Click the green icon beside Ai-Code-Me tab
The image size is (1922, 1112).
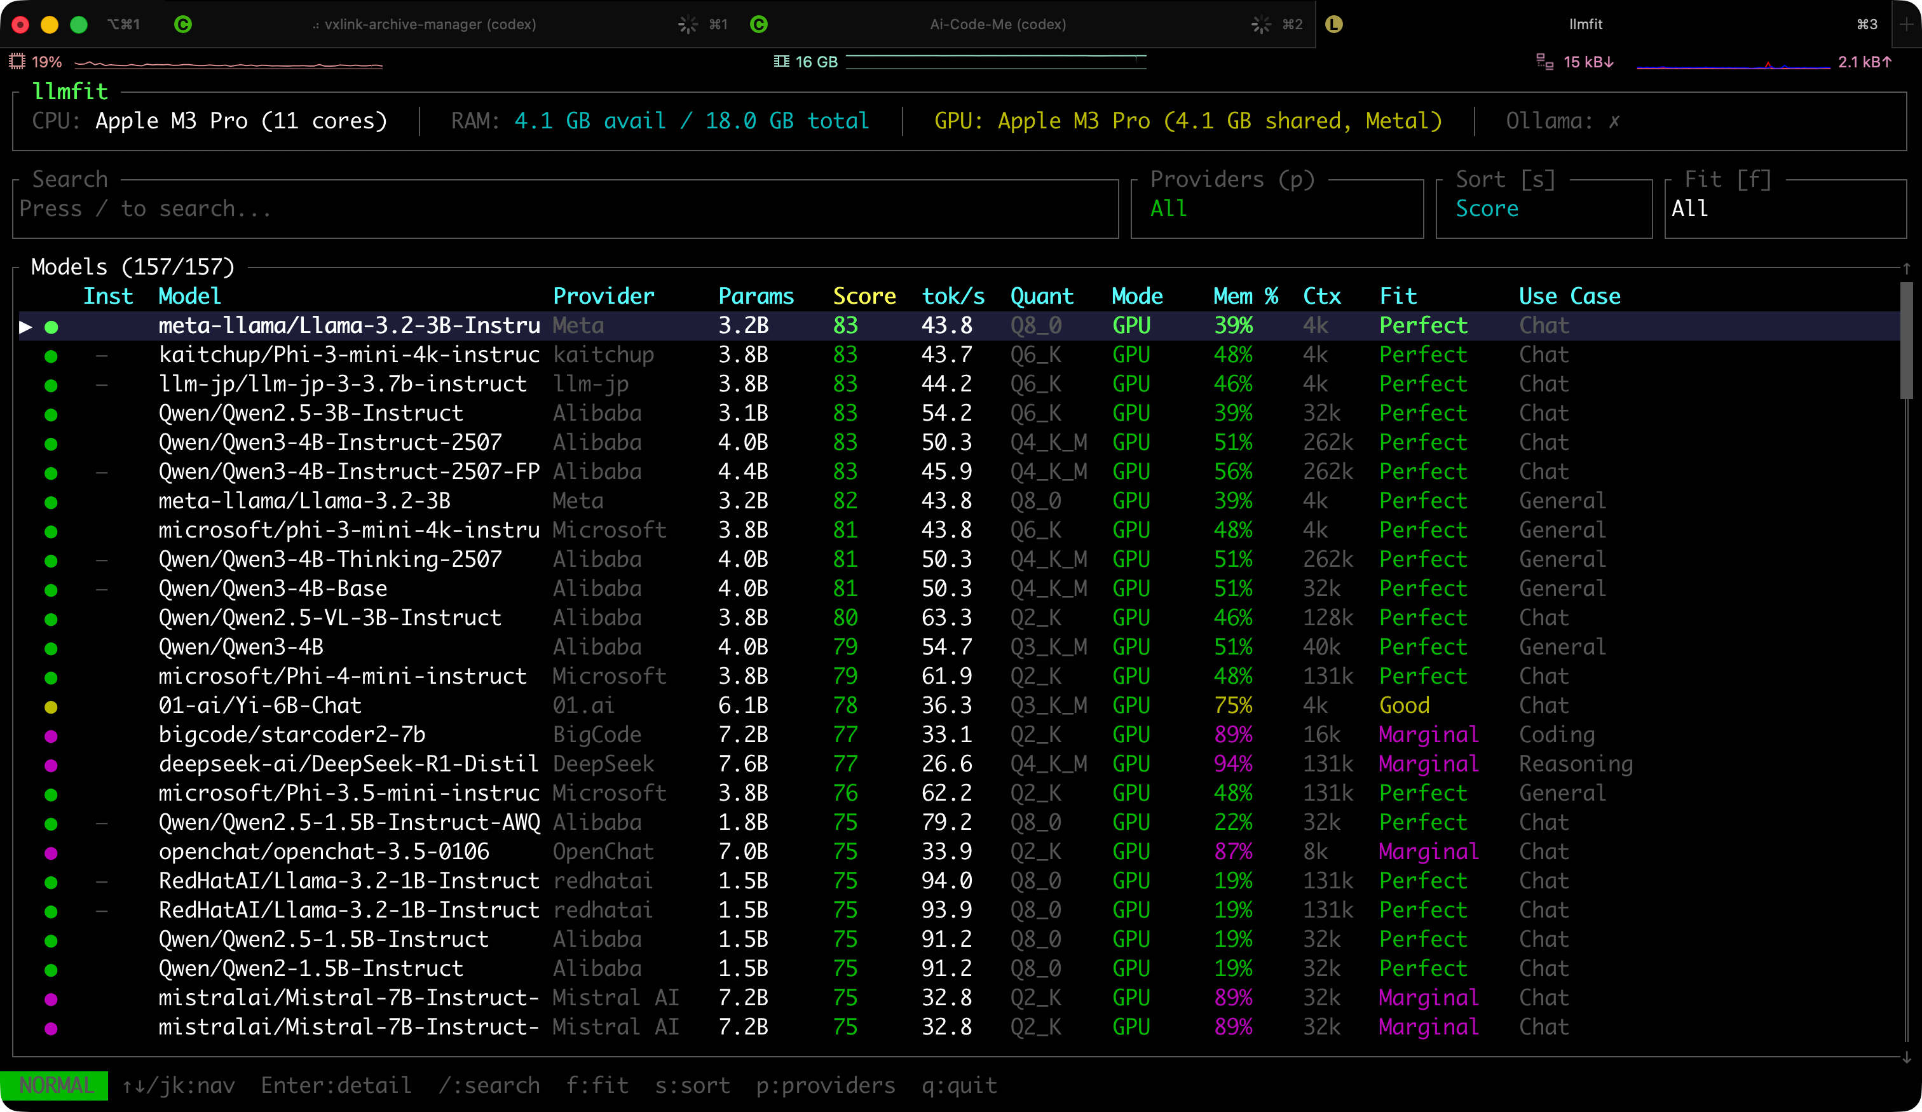point(758,24)
